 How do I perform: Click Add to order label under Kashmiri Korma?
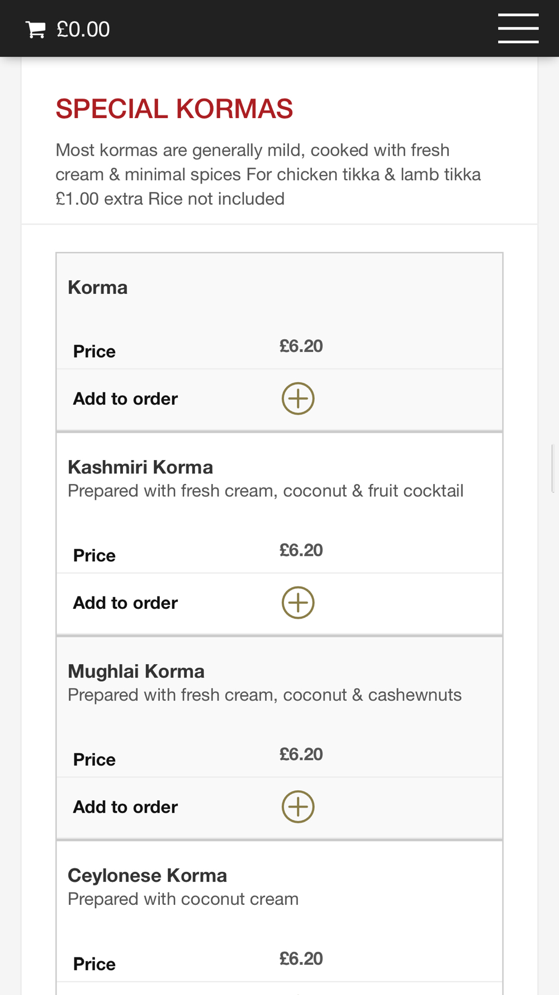125,603
